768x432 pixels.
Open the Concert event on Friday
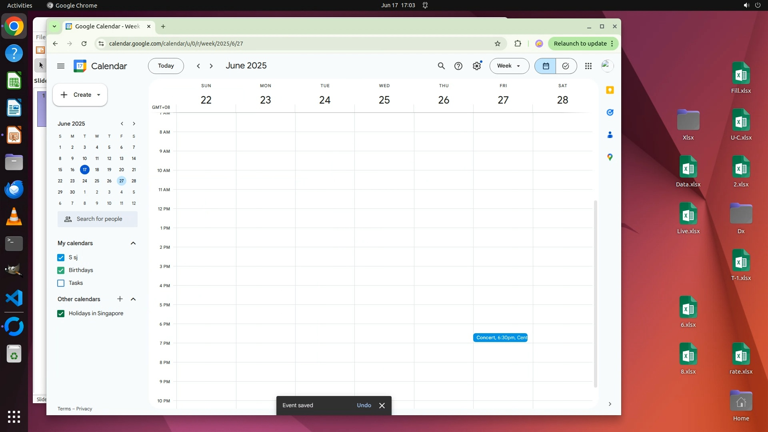click(x=500, y=338)
